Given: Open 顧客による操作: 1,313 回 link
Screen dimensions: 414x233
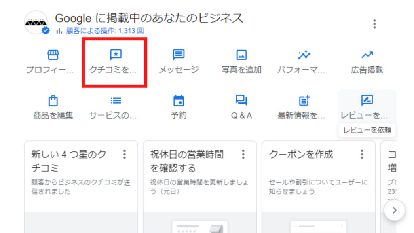Looking at the screenshot, I should tap(105, 31).
